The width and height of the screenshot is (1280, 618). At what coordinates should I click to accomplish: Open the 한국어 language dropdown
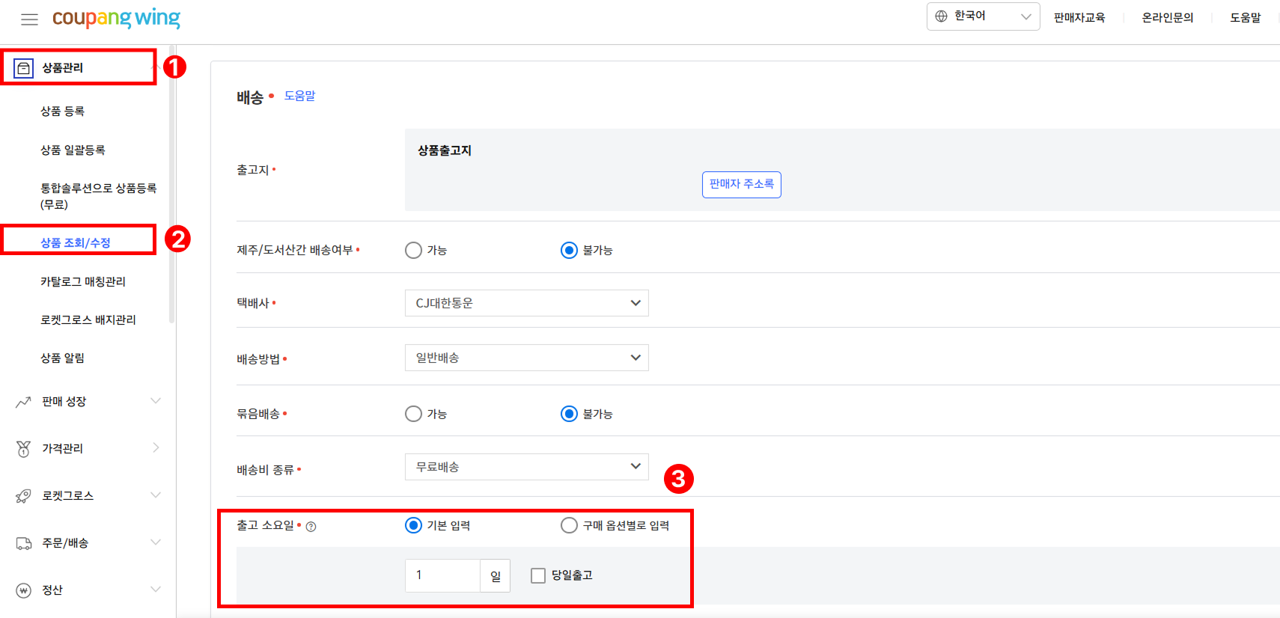pos(983,16)
